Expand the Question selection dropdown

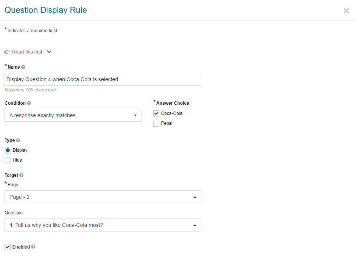pos(103,225)
